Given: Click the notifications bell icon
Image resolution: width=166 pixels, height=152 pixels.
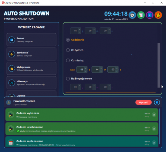Looking at the screenshot, I should (9, 102).
